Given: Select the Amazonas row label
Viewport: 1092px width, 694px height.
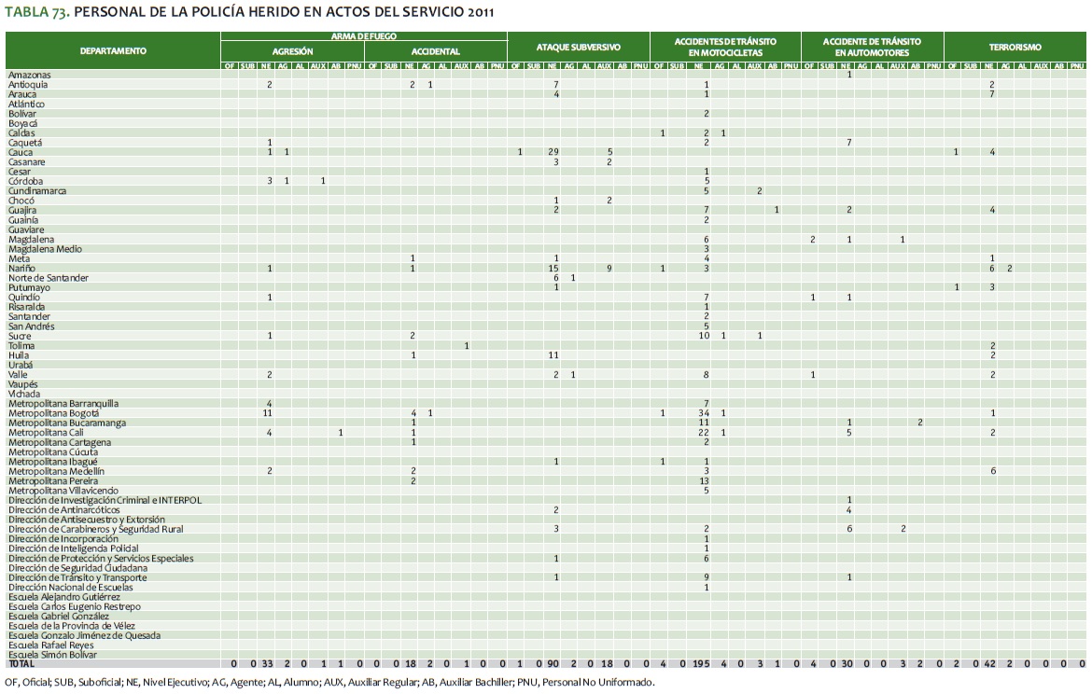Looking at the screenshot, I should coord(29,75).
